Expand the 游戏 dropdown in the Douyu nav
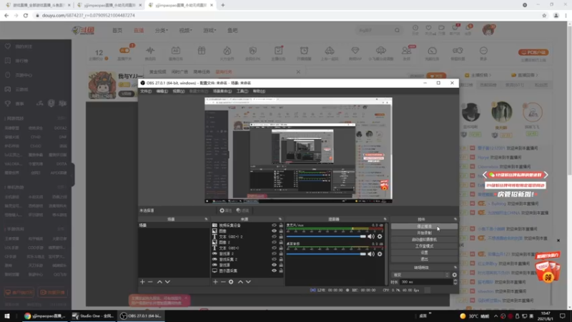The width and height of the screenshot is (572, 322). 209,30
